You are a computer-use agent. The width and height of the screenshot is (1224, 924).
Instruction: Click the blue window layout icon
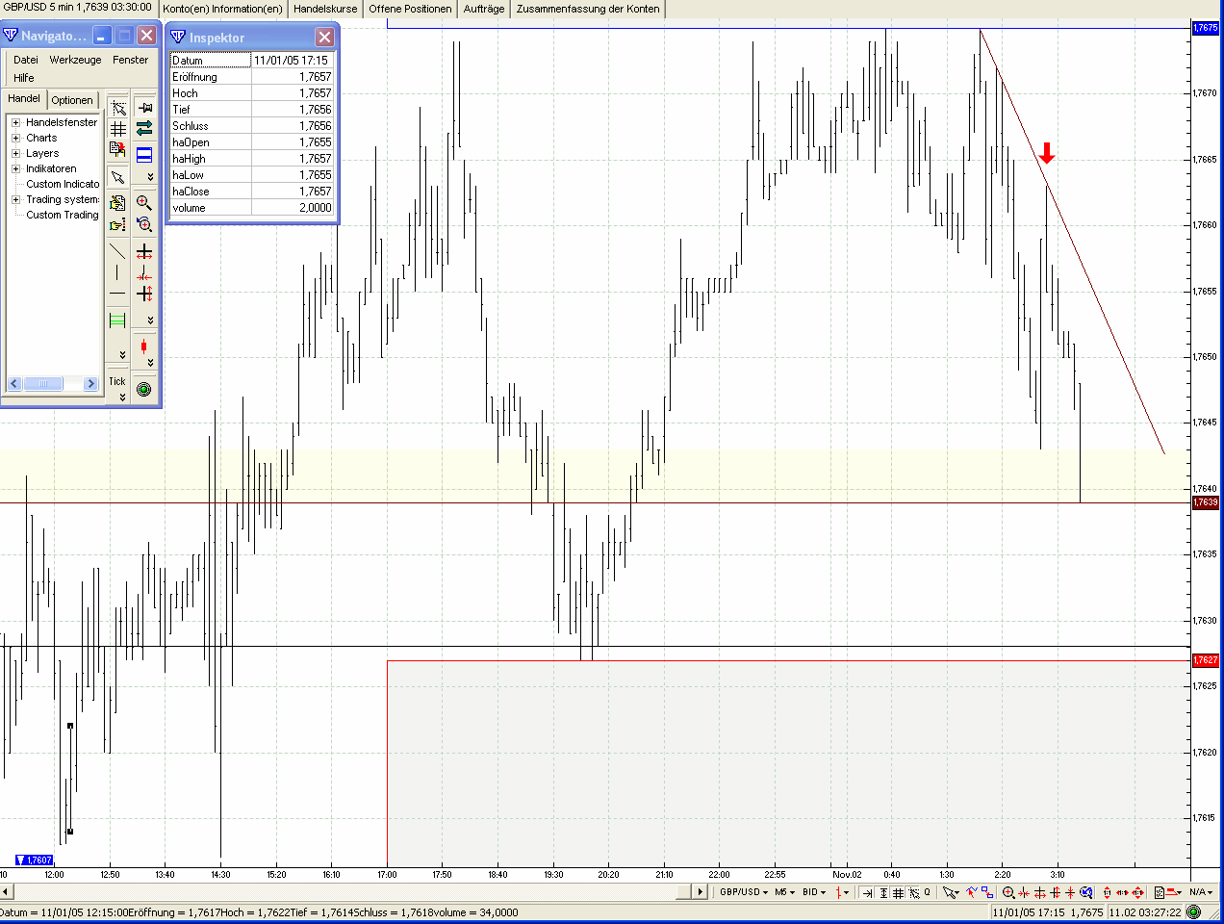pyautogui.click(x=144, y=154)
